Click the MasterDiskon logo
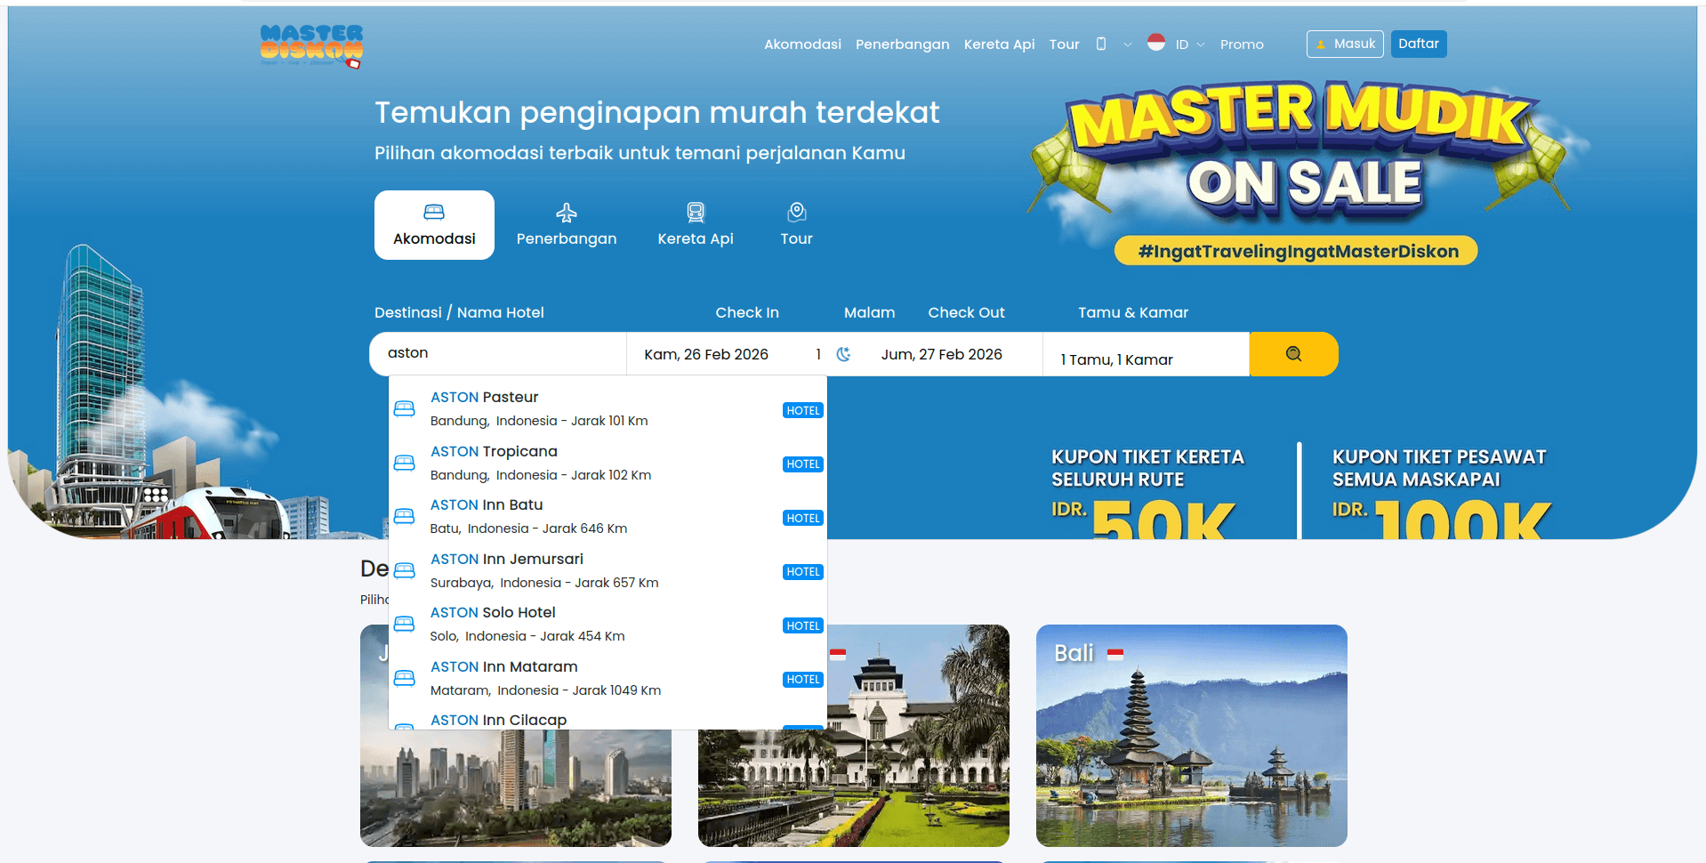Screen dimensions: 1706x863 click(x=311, y=46)
